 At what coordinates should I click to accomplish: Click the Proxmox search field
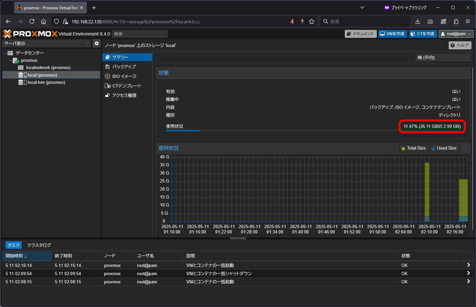click(x=140, y=34)
